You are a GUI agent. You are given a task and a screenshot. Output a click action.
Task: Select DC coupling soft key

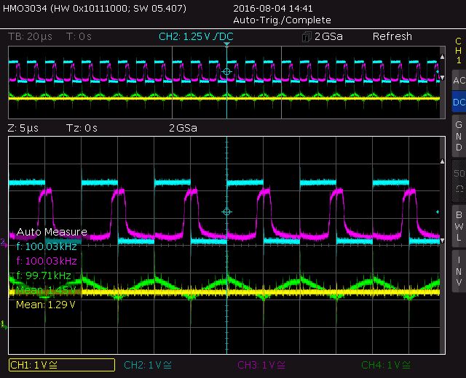(458, 102)
